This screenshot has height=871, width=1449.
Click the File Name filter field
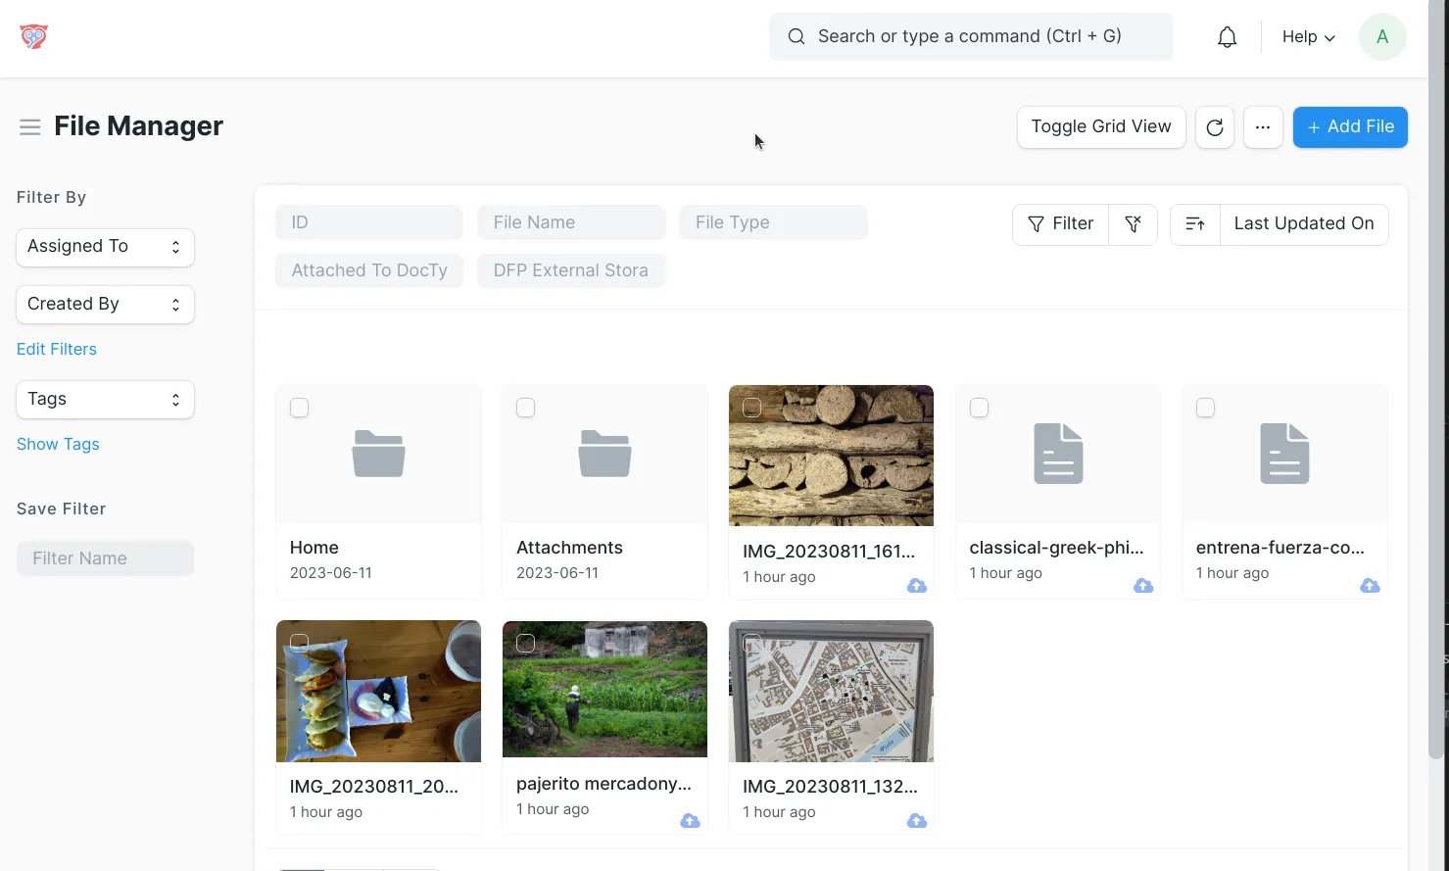(x=571, y=222)
